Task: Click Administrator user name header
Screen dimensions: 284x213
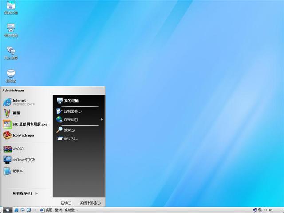Action: pos(13,91)
